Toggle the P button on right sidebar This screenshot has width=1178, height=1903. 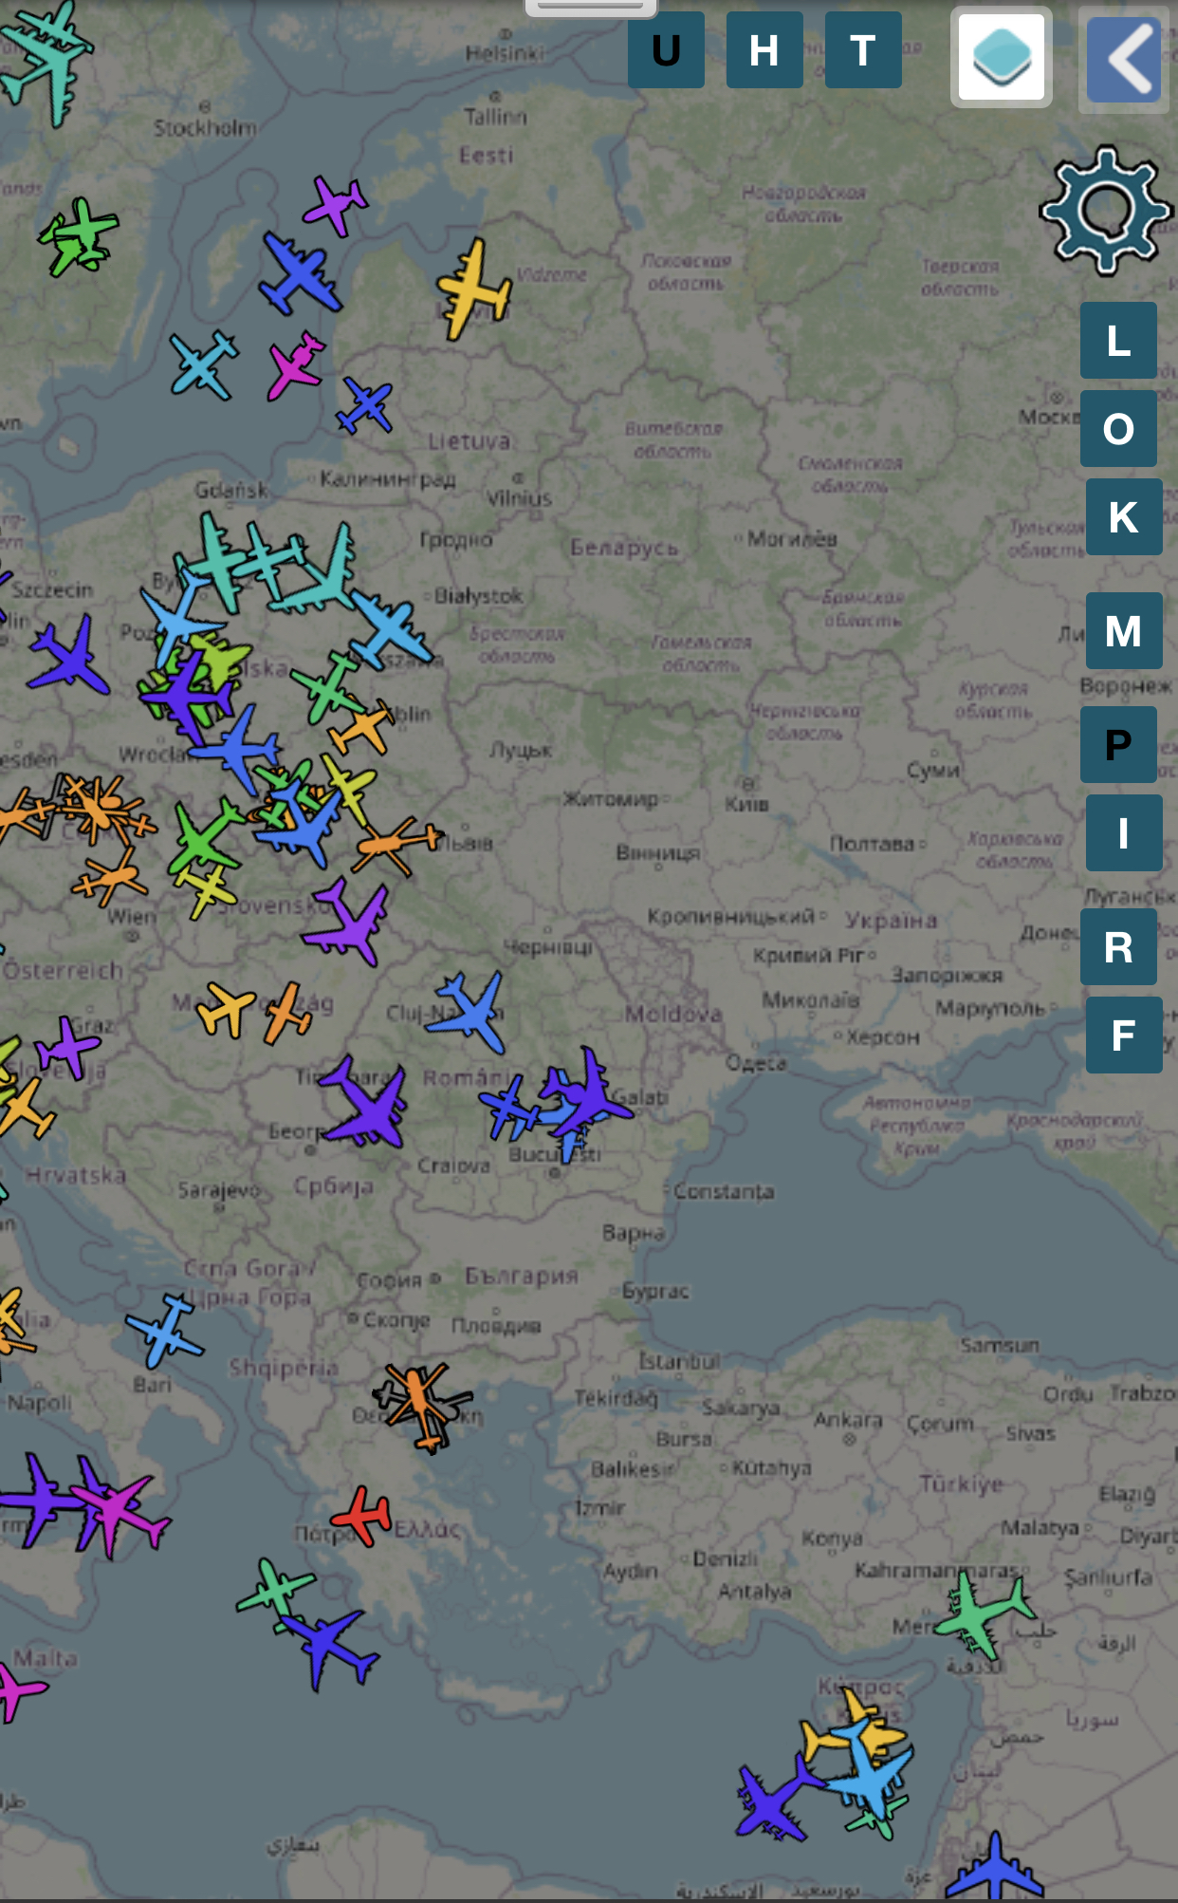coord(1118,744)
